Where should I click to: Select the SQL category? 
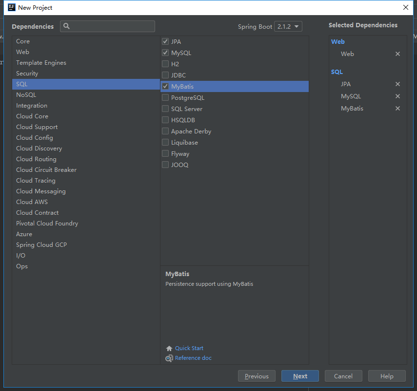pos(86,84)
